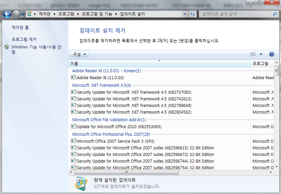Screen dimensions: 281x194
Task: Click the Back navigation arrow button
Action: (x=7, y=14)
